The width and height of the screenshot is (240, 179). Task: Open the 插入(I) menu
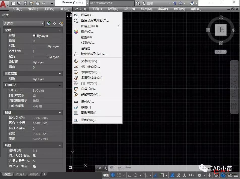[x=65, y=9]
